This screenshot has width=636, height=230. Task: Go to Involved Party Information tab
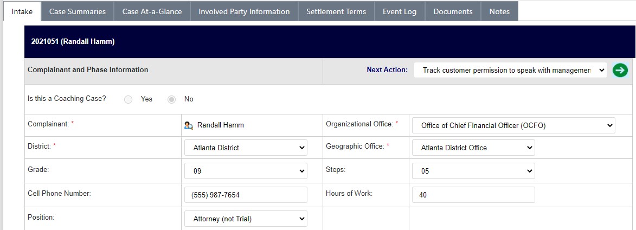tap(244, 11)
